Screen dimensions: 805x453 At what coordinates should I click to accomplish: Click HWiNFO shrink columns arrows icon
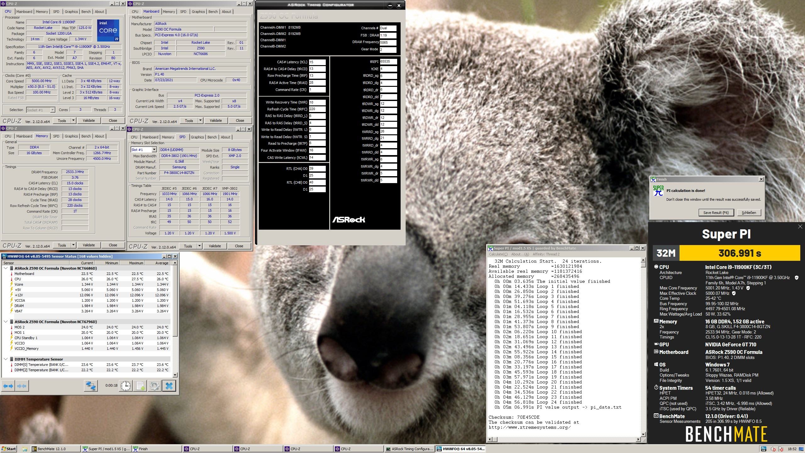click(x=22, y=386)
